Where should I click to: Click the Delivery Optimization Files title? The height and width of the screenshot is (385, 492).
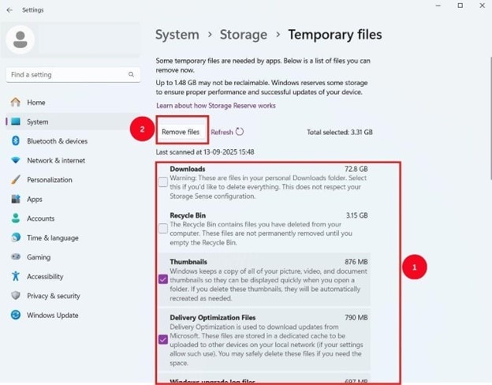click(x=213, y=317)
